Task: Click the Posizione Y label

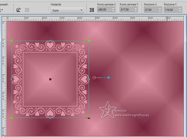Action: [170, 5]
